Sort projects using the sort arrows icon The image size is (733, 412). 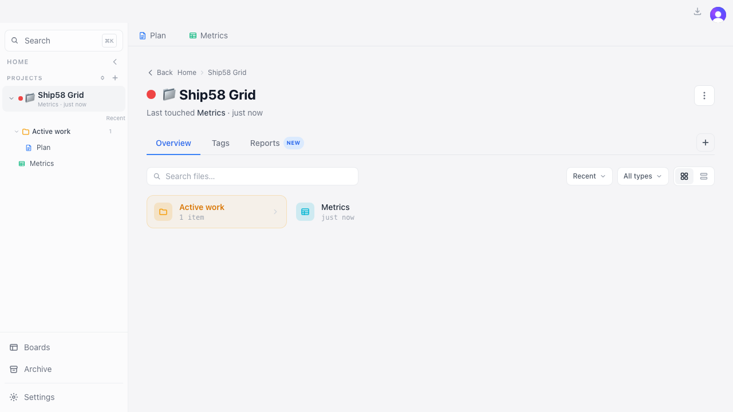103,78
